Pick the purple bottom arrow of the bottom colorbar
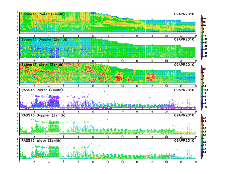Screen dimensions: 225x174 tap(202, 157)
